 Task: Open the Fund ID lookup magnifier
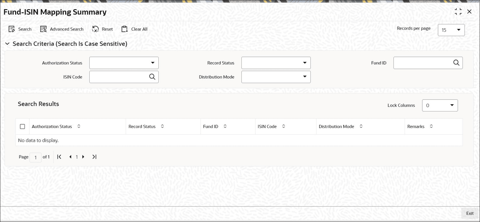coord(456,63)
